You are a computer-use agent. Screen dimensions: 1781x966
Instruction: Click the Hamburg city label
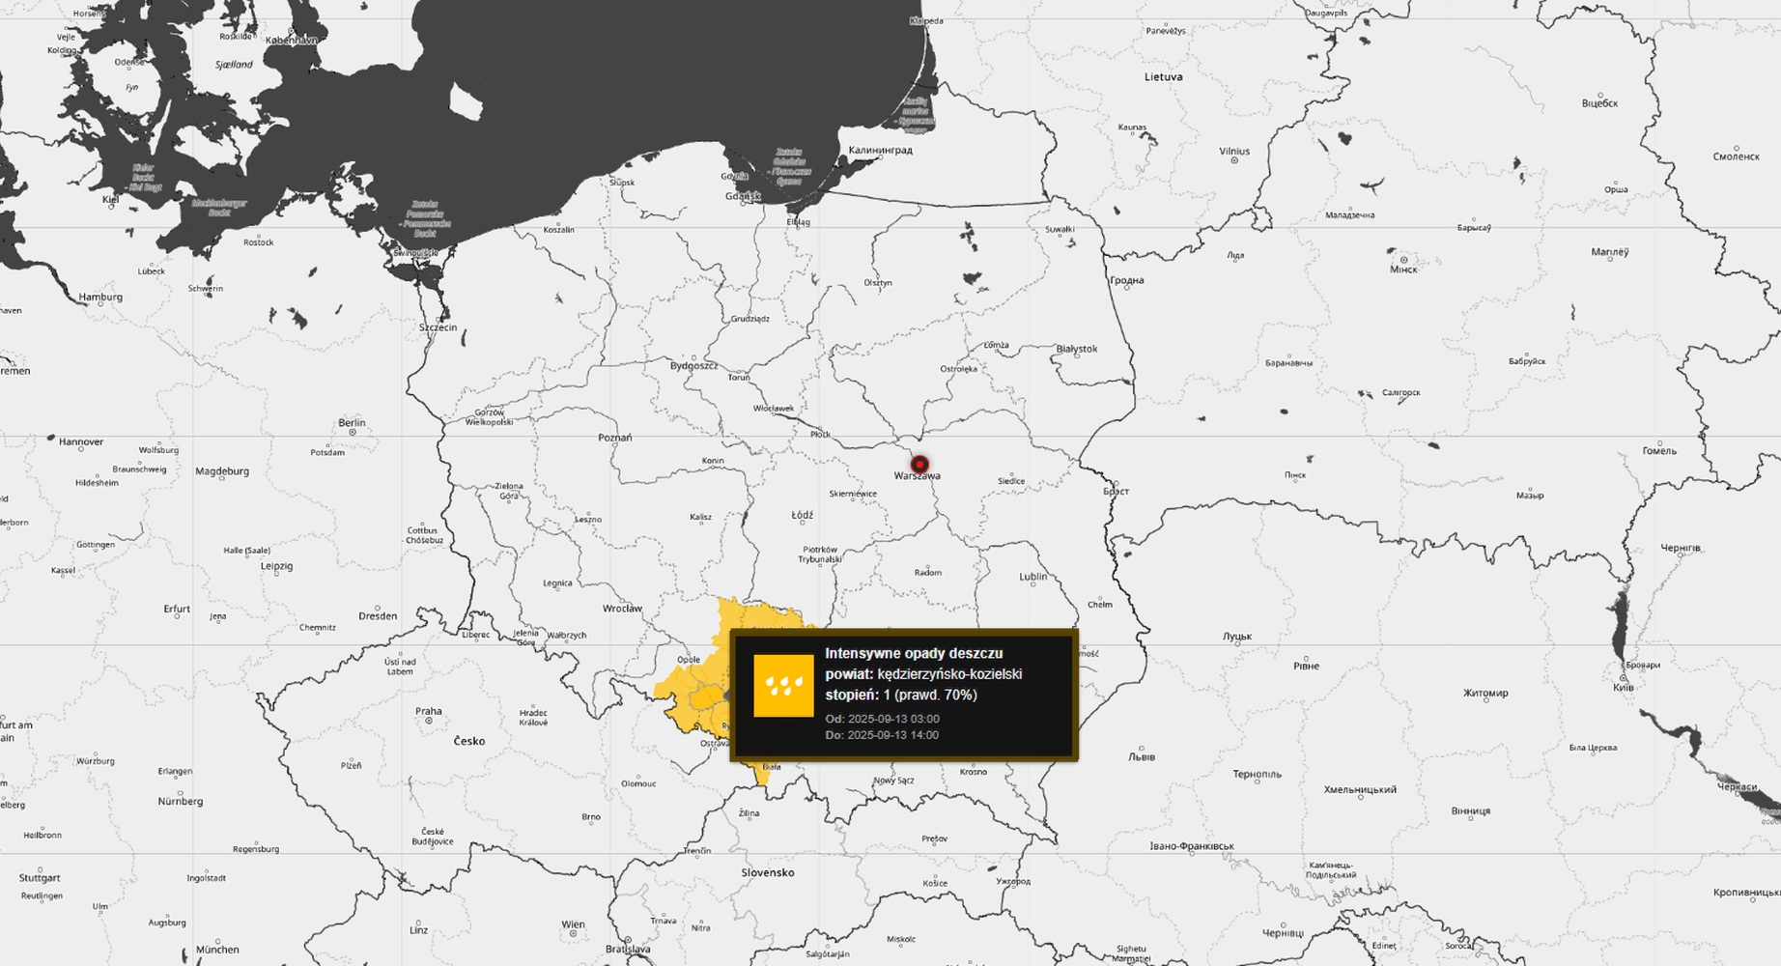coord(100,298)
